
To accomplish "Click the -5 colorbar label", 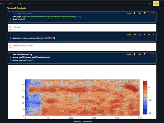I will [149, 87].
